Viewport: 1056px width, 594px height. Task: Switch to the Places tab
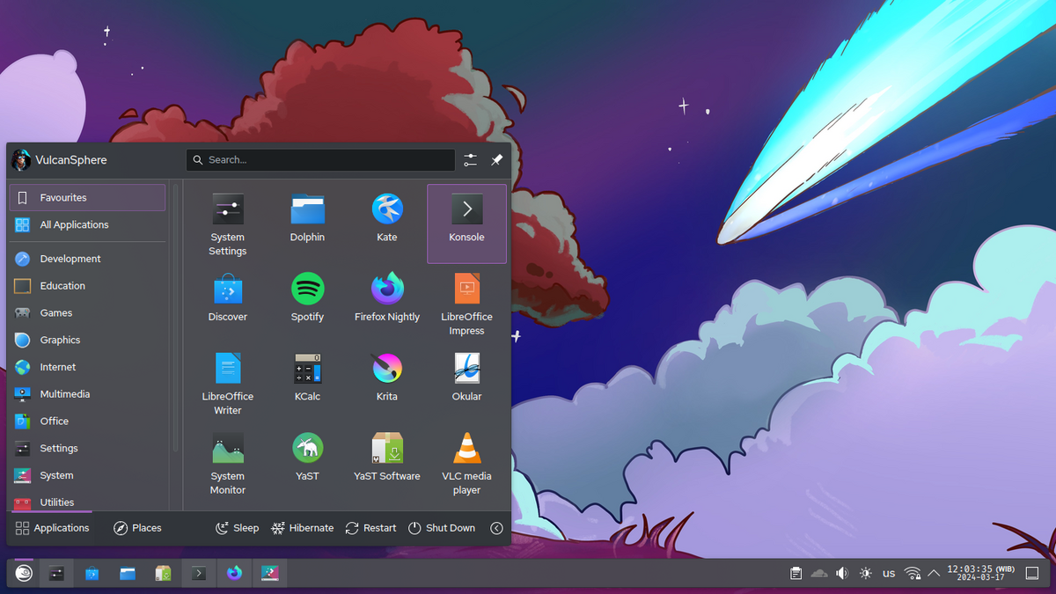(138, 528)
